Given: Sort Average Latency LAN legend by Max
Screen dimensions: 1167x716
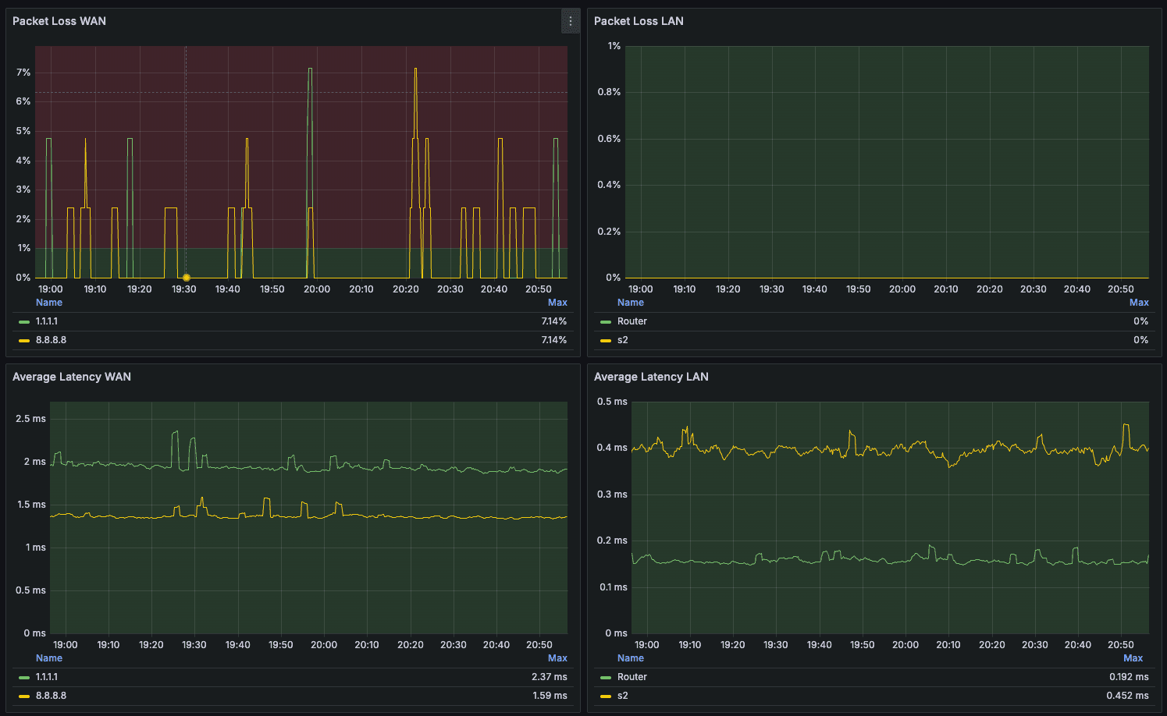Looking at the screenshot, I should coord(1133,658).
